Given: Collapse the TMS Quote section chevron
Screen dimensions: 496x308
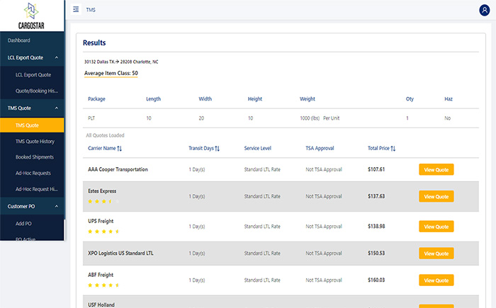Looking at the screenshot, I should [56, 108].
